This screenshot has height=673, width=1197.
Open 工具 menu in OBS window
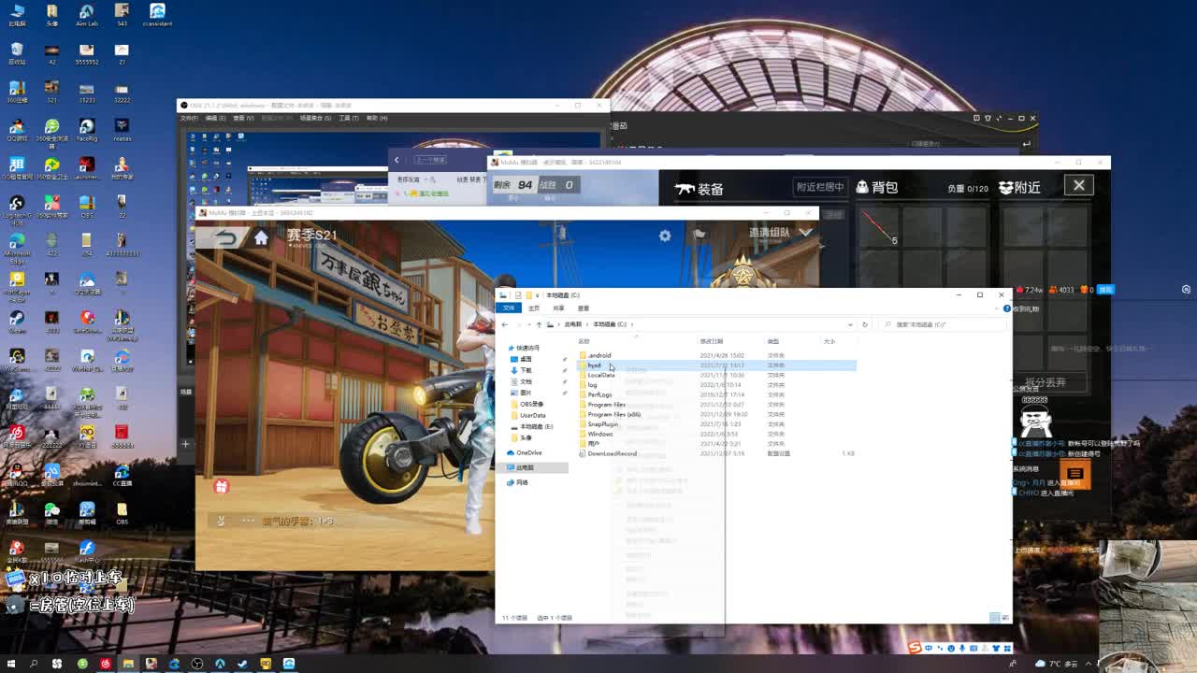[349, 118]
